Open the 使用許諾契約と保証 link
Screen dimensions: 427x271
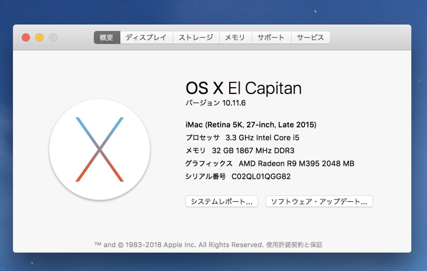294,245
